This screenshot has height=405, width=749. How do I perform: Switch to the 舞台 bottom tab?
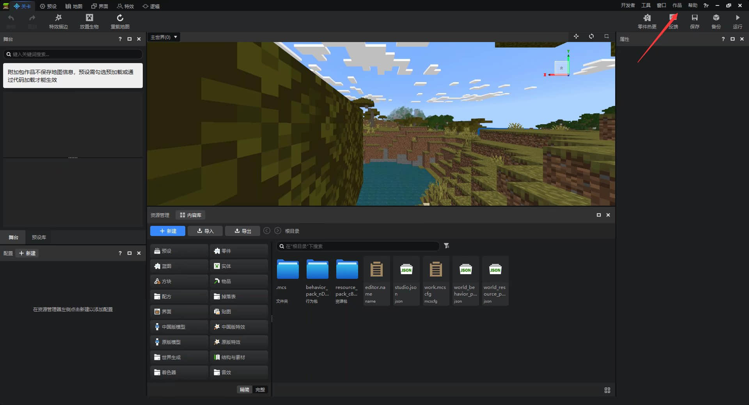(x=13, y=237)
